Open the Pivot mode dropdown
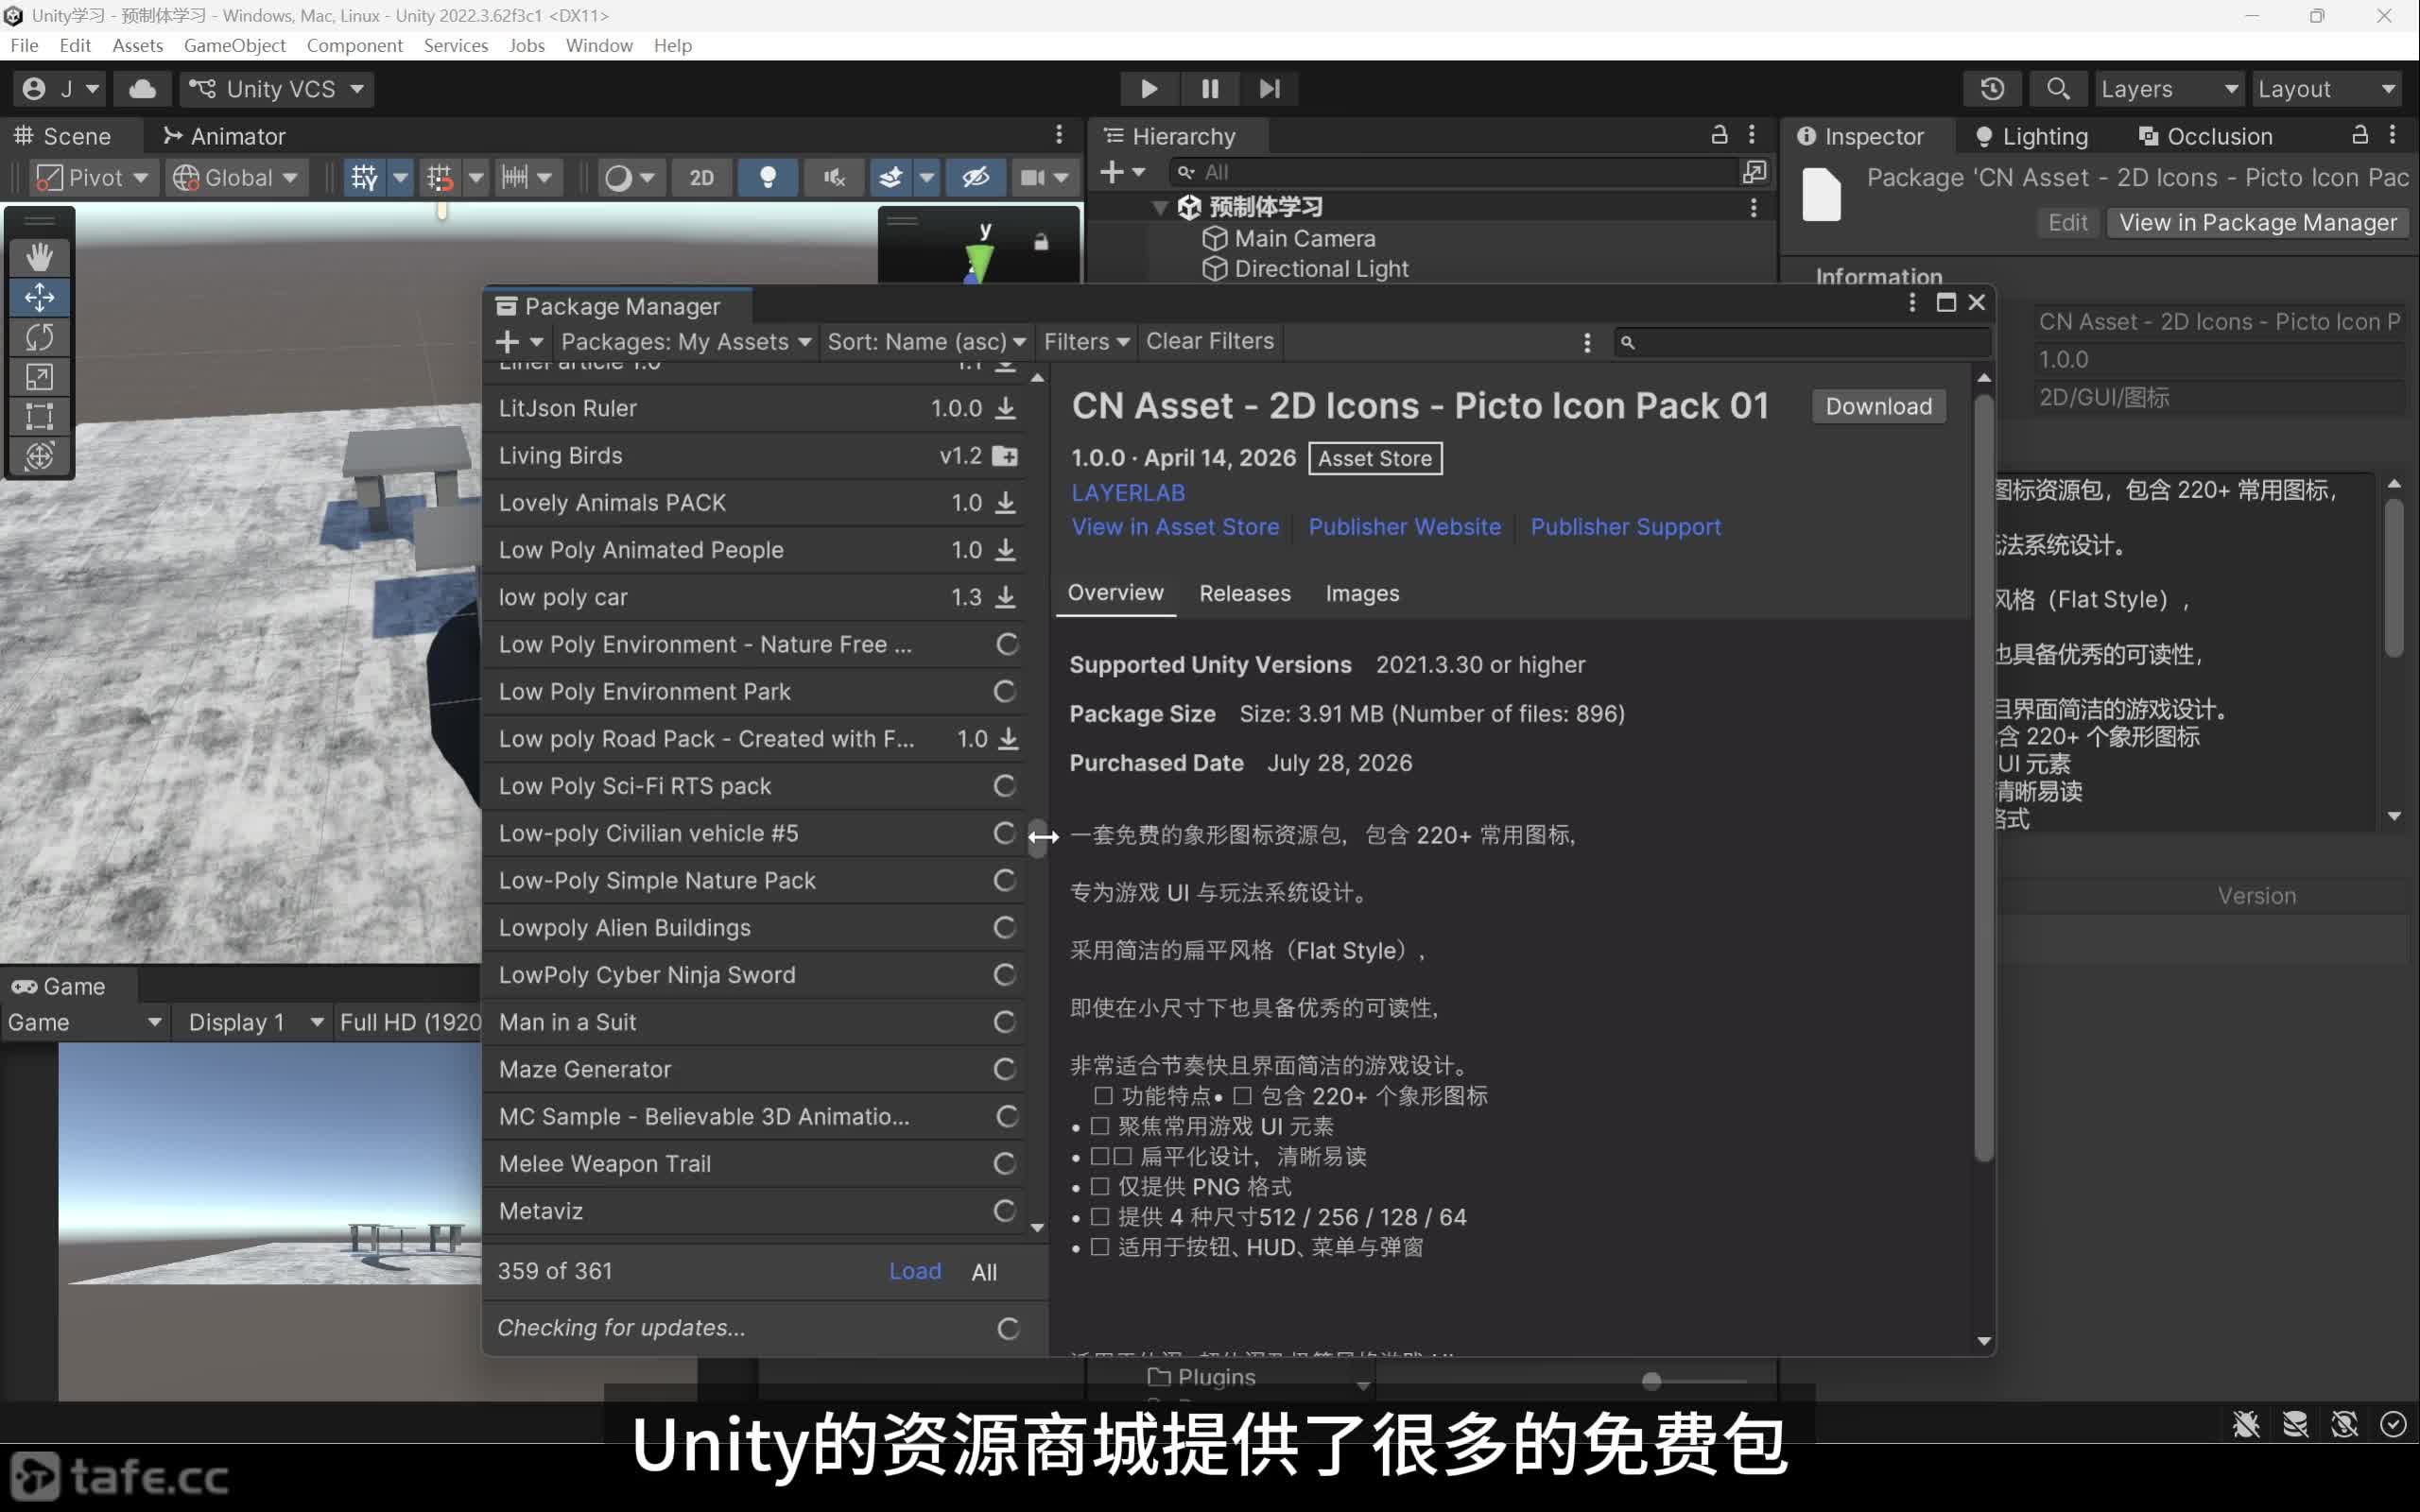 (x=93, y=178)
